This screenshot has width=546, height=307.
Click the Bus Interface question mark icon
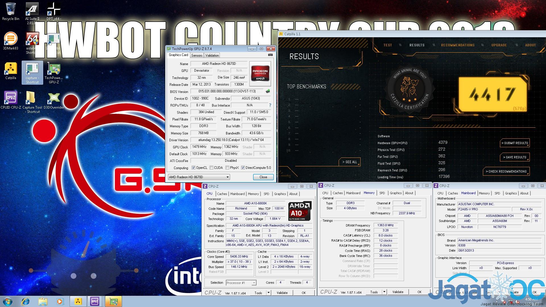point(270,105)
